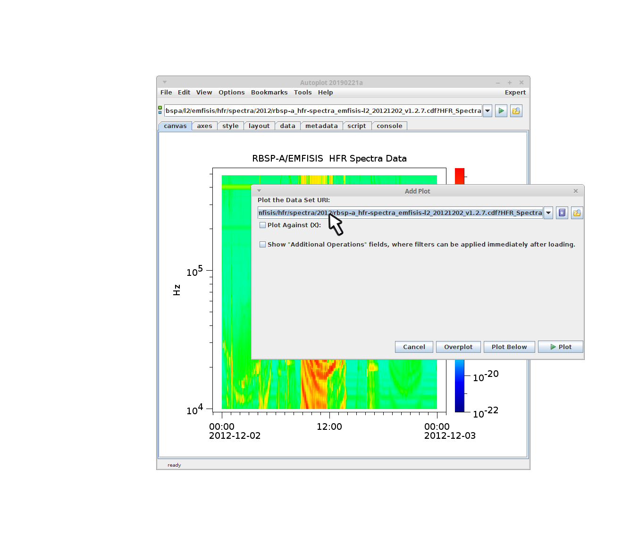Screen dimensions: 622x546
Task: Click the Expert mode label
Action: [515, 93]
